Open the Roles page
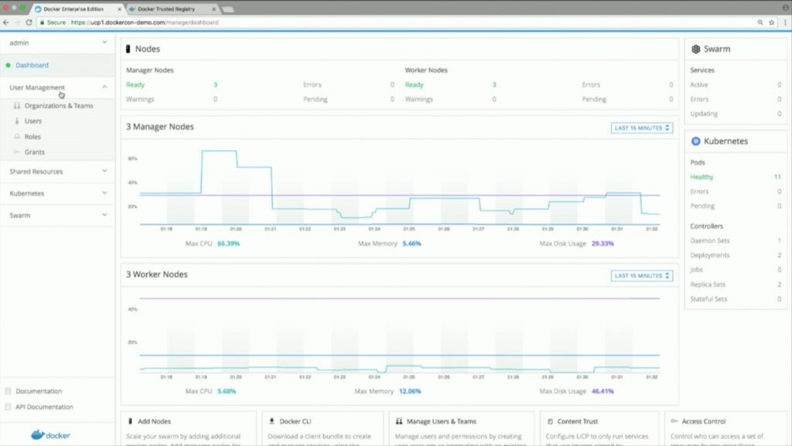This screenshot has width=792, height=446. tap(32, 137)
